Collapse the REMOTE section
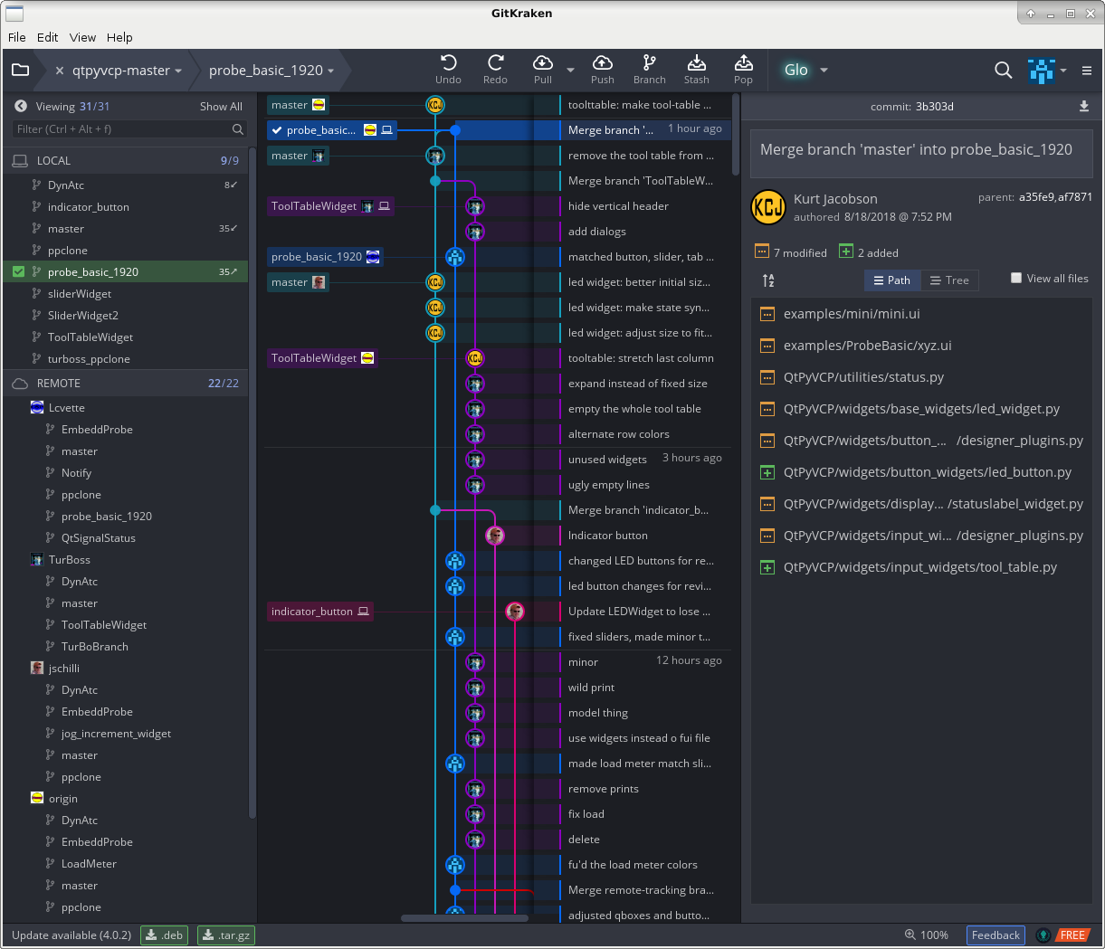Image resolution: width=1105 pixels, height=949 pixels. pyautogui.click(x=126, y=384)
